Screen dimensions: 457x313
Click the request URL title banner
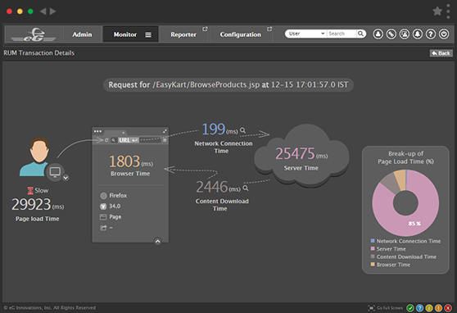[228, 85]
